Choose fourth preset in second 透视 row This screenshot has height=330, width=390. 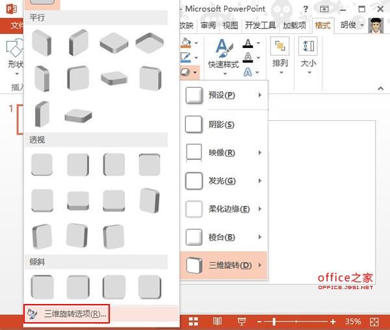click(149, 200)
